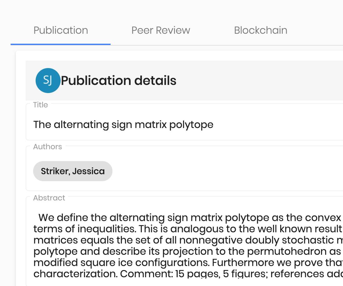Viewport: 343px width, 286px height.
Task: Click the Abstract field label
Action: click(x=49, y=198)
